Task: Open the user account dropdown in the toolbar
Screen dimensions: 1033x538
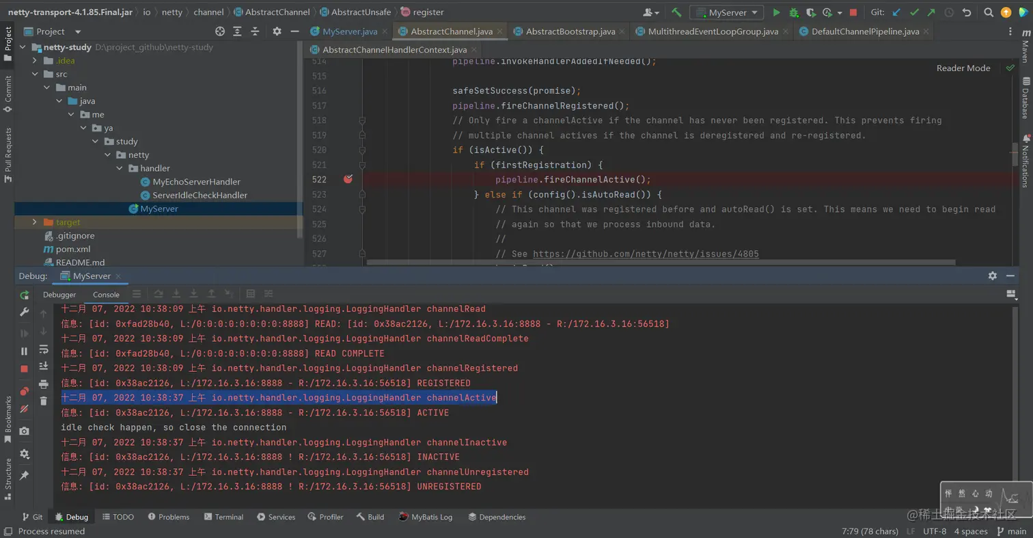Action: 651,12
